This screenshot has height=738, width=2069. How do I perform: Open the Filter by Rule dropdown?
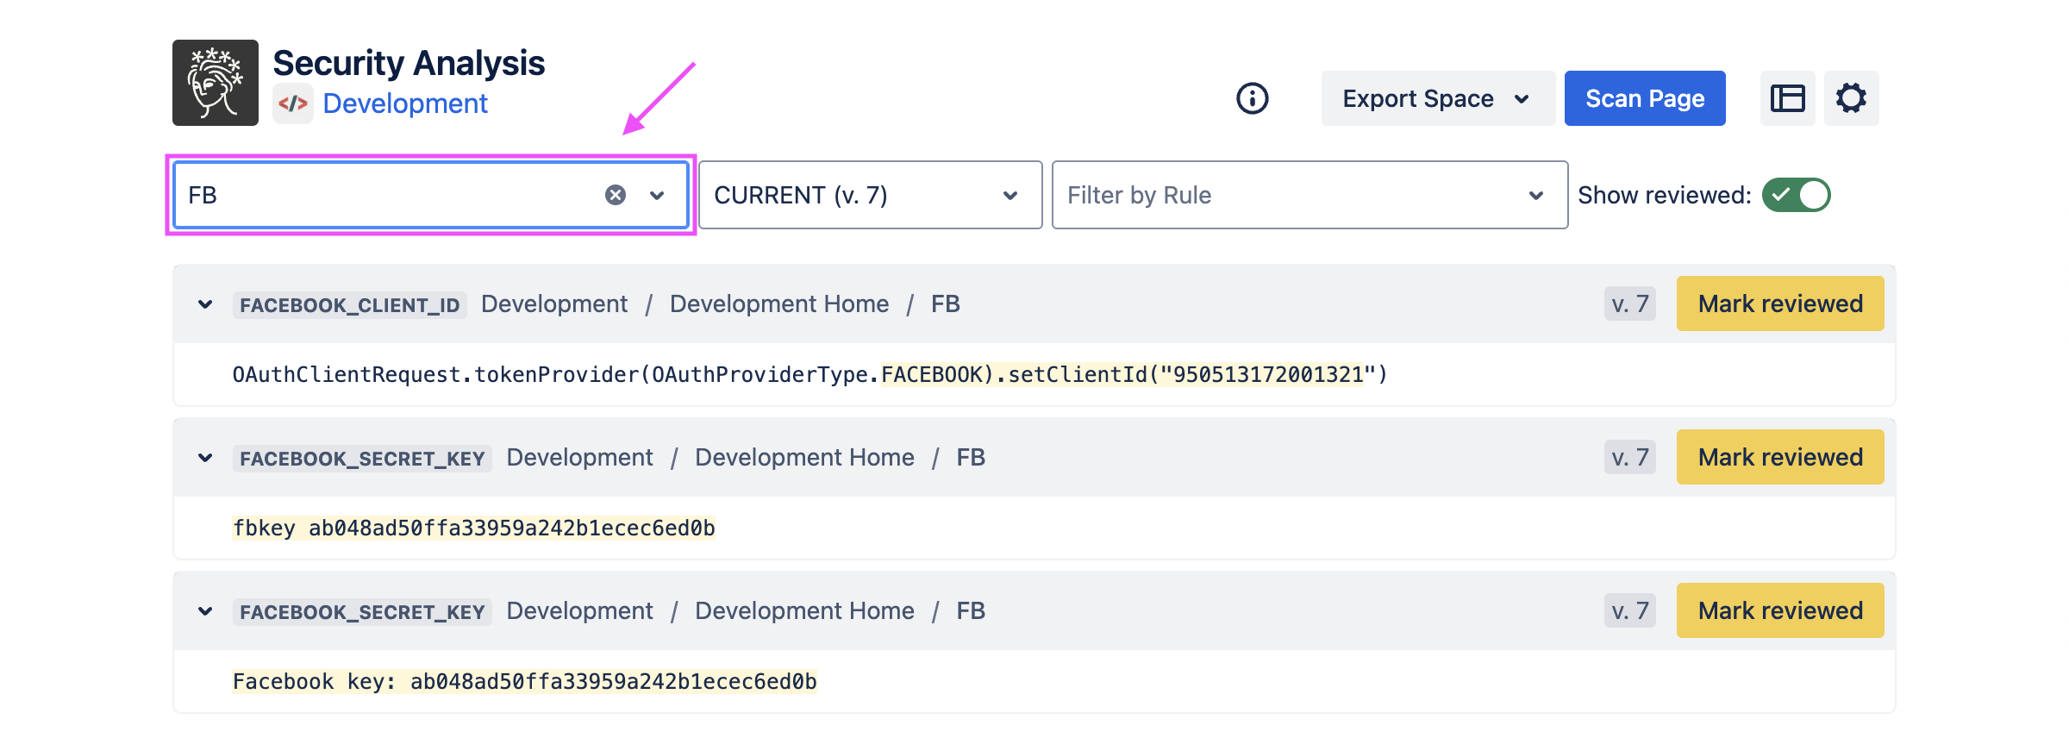pyautogui.click(x=1309, y=195)
